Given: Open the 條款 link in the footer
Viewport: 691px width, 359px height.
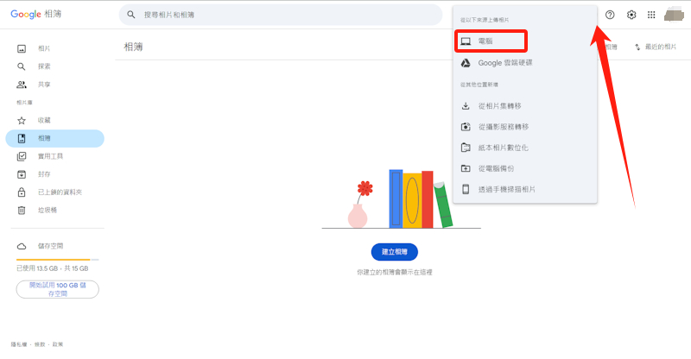Looking at the screenshot, I should (x=40, y=344).
